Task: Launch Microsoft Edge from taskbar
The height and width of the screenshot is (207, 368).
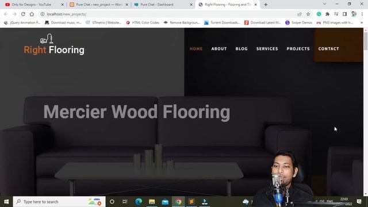Action: (x=139, y=202)
